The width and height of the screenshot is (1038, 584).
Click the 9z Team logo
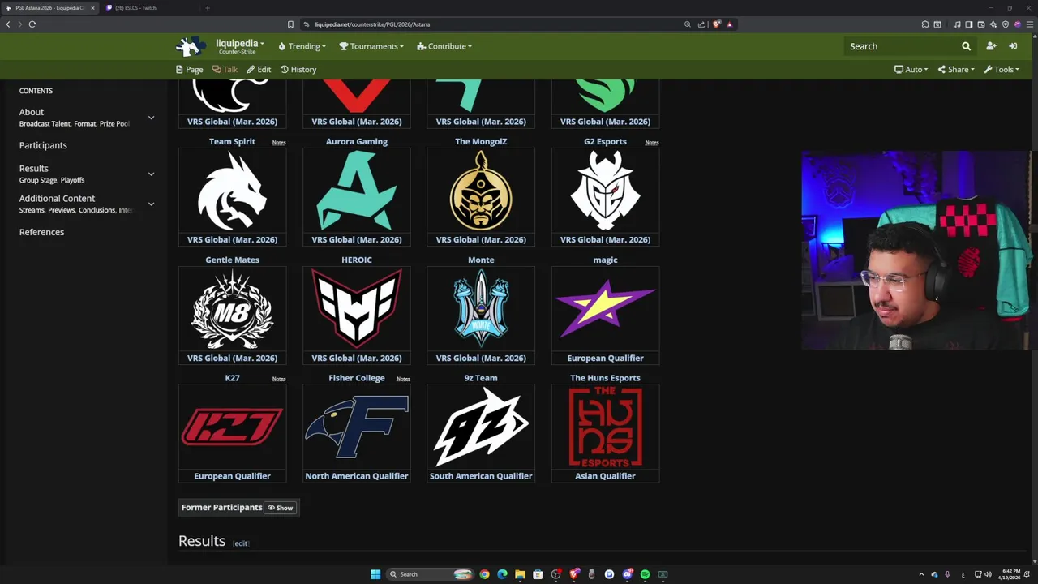click(x=481, y=427)
